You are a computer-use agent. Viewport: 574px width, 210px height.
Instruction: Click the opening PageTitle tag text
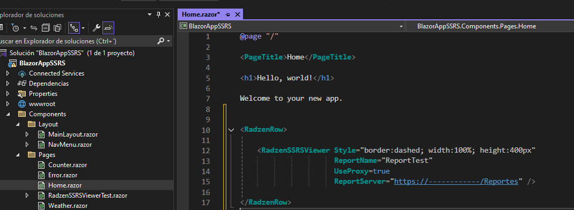coord(263,57)
